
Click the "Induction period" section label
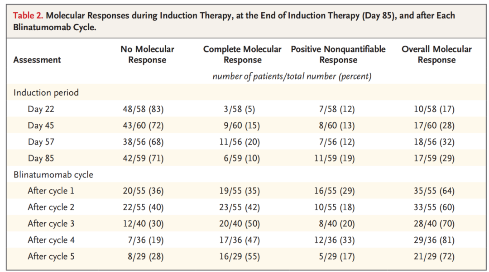(x=46, y=93)
